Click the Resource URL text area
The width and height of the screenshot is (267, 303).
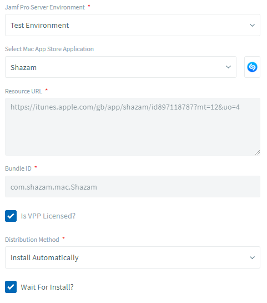[x=133, y=127]
